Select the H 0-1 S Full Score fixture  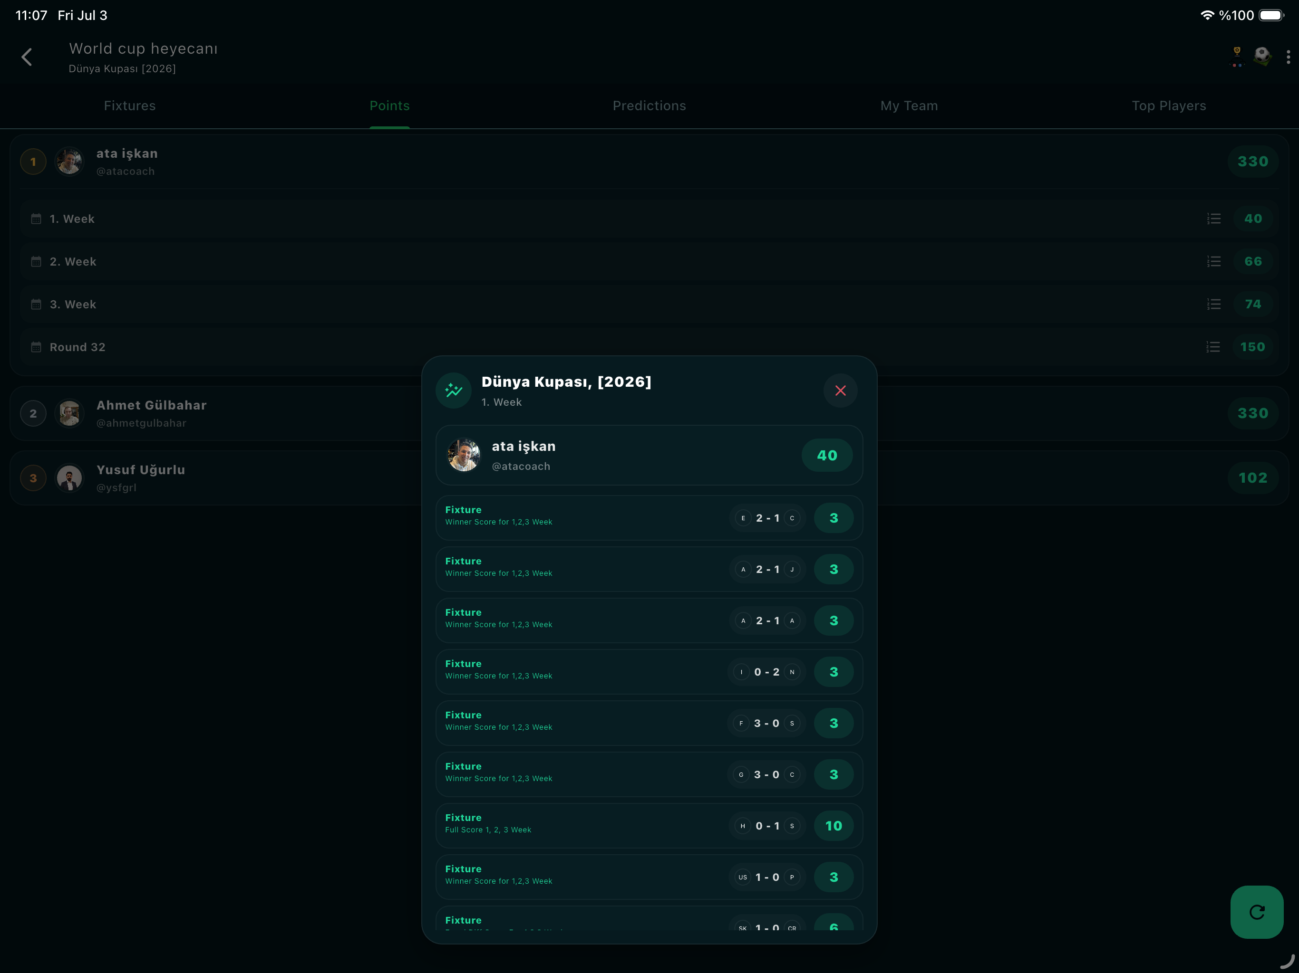(x=649, y=826)
